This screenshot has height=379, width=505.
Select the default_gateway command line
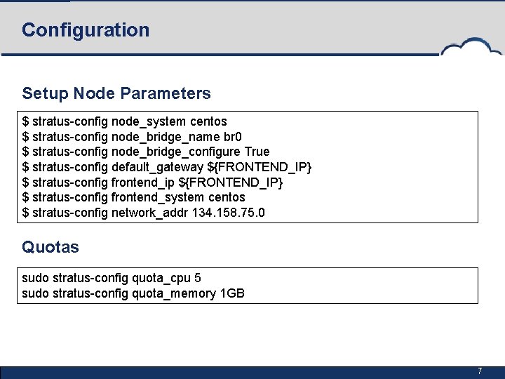167,167
